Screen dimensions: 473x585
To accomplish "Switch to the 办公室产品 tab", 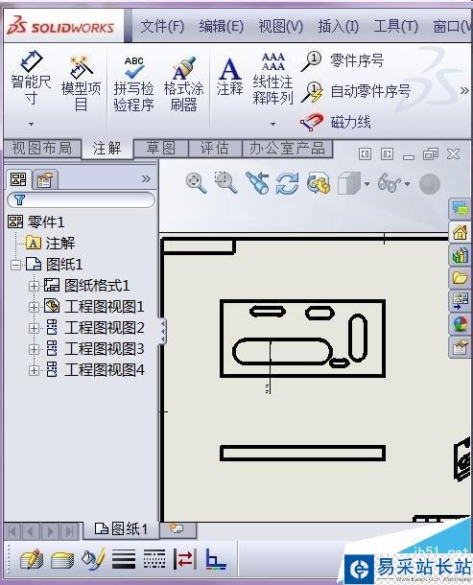I will [287, 148].
